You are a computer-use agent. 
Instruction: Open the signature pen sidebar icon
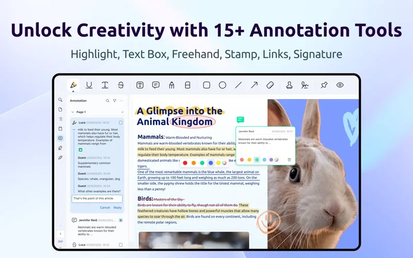click(60, 148)
